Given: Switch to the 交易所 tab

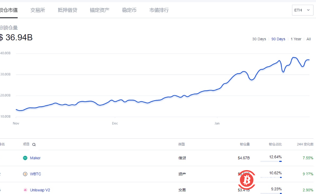Looking at the screenshot, I should click(38, 10).
